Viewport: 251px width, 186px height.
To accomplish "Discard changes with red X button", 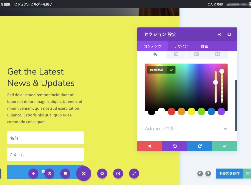I will tap(150, 146).
